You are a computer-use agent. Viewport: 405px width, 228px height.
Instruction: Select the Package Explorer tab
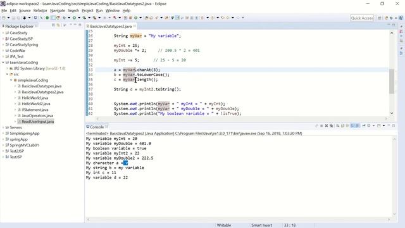tap(19, 27)
